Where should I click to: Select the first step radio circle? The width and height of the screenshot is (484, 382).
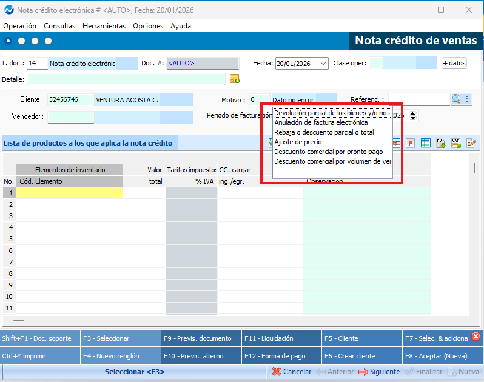[x=8, y=41]
